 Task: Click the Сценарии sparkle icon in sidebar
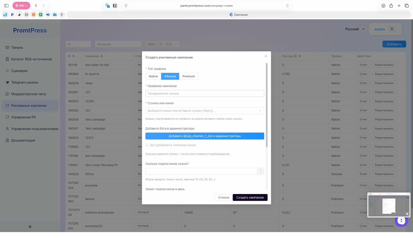[x=7, y=71]
